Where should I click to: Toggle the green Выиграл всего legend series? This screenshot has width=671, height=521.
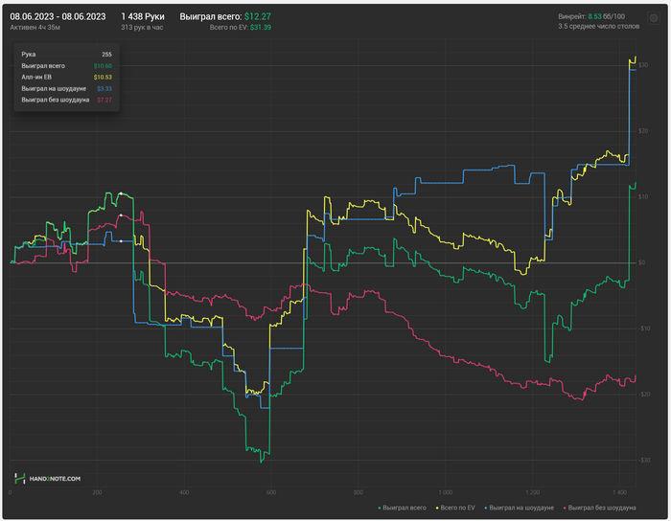[x=402, y=506]
